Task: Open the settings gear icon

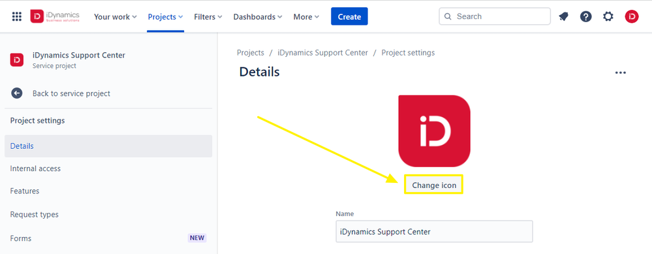Action: click(x=608, y=16)
